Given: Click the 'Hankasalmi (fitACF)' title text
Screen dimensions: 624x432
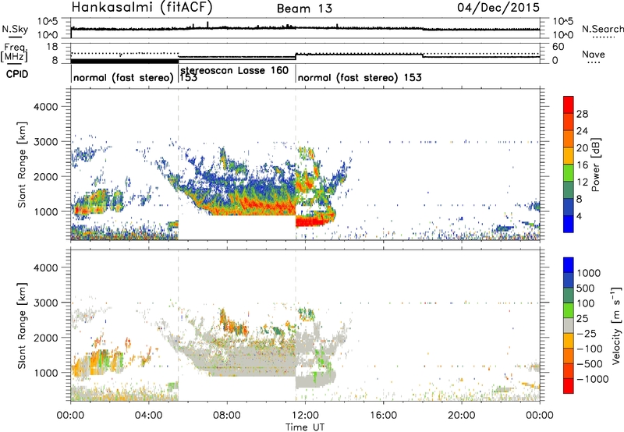Looking at the screenshot, I should coord(142,8).
